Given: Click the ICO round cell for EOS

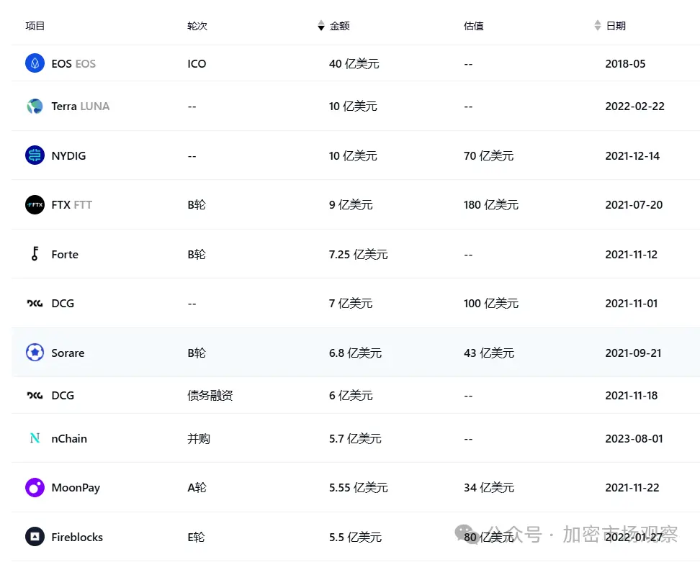Looking at the screenshot, I should 197,64.
